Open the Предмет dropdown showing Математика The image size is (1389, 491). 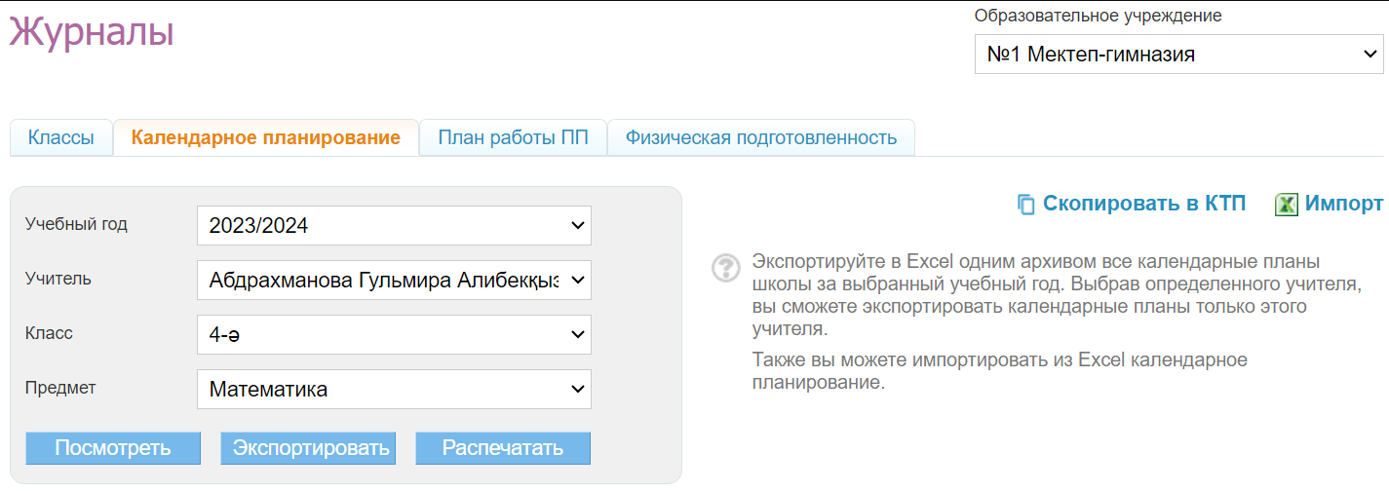click(394, 390)
